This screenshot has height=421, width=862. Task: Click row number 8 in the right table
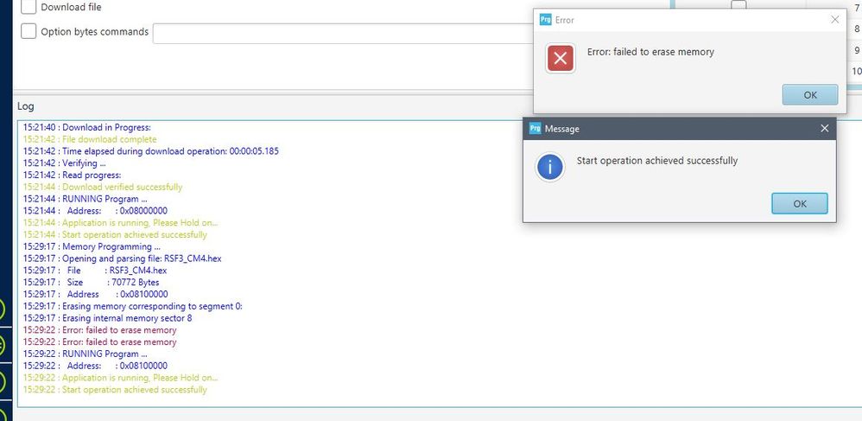(x=857, y=29)
